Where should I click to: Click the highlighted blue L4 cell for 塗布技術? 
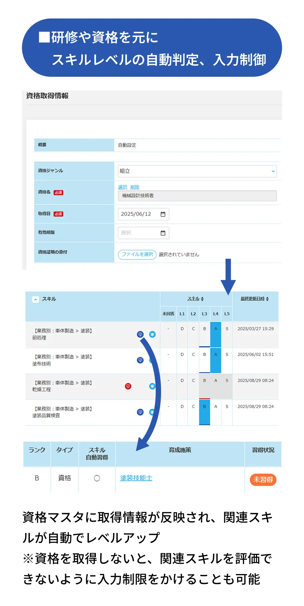pyautogui.click(x=216, y=360)
